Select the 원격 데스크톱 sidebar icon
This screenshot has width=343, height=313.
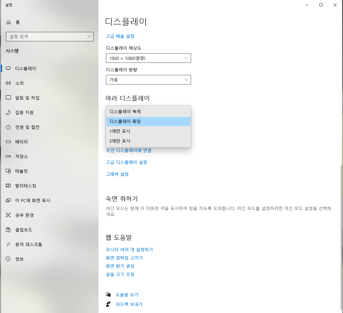[x=8, y=244]
